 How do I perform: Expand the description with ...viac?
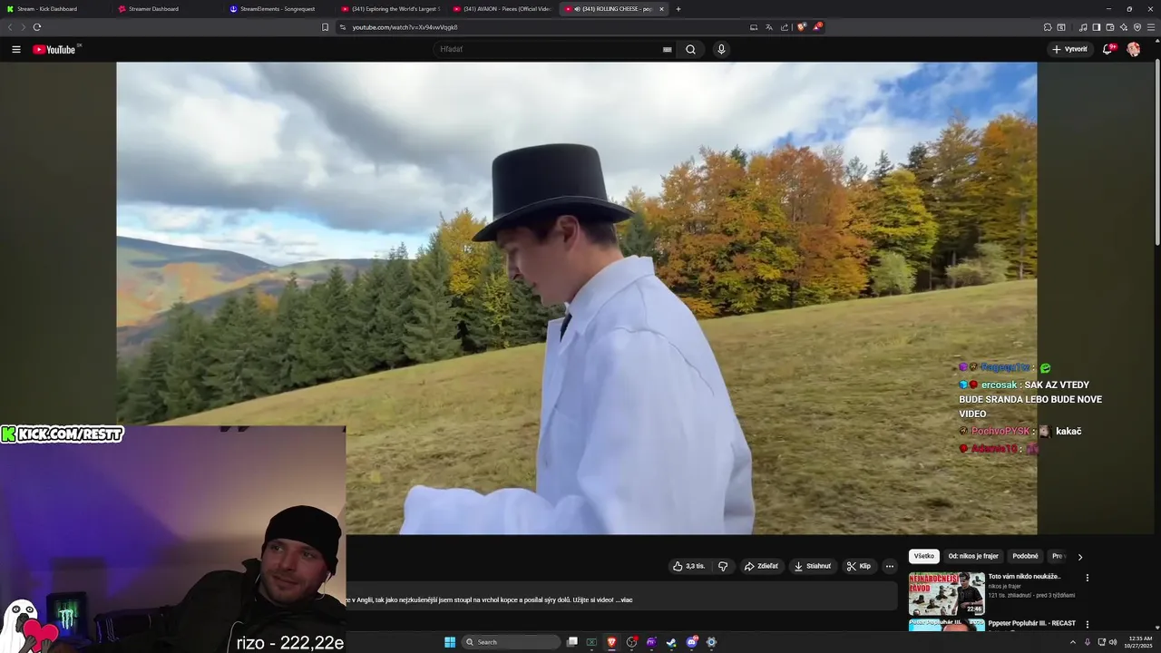tap(624, 599)
